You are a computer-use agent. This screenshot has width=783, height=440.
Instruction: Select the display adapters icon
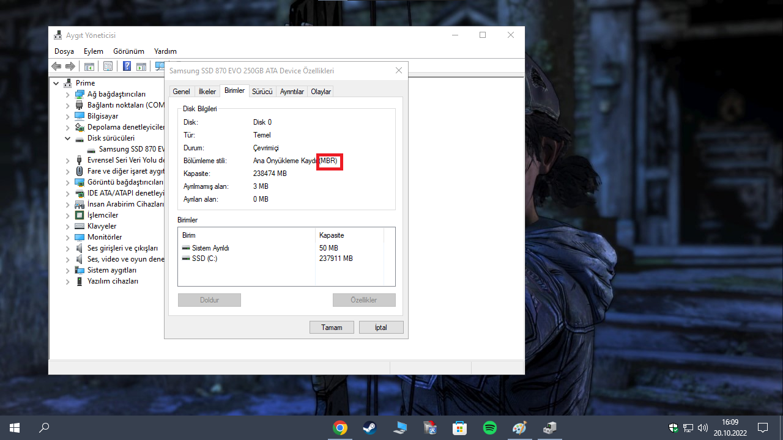pos(80,182)
